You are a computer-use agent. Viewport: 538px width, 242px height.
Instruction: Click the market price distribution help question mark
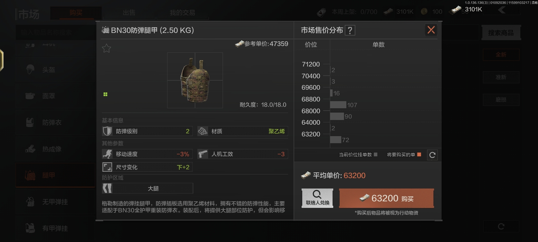(x=350, y=31)
